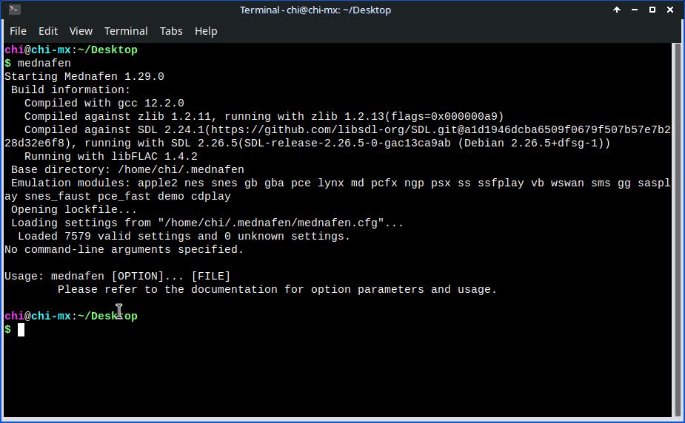Click the terminal window icon in title bar
Viewport: 685px width, 423px height.
tap(14, 9)
